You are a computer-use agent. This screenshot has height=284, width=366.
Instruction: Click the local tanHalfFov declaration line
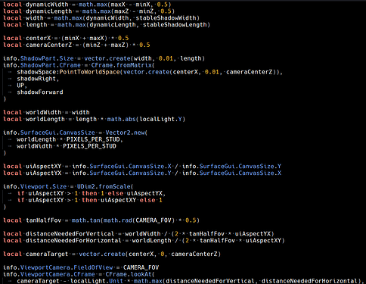[101, 220]
